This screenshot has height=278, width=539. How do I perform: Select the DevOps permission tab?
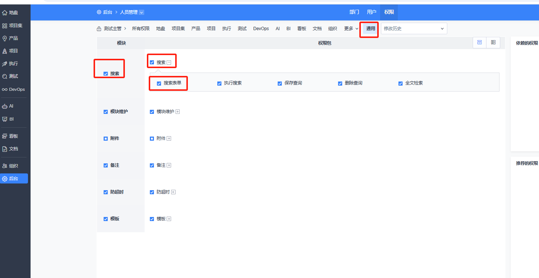coord(261,29)
